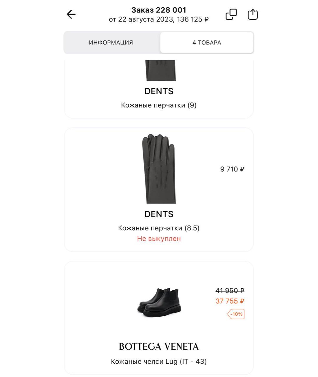The height and width of the screenshot is (377, 318).
Task: Open the Кожаные перчатки (8.5) product title
Action: pos(159,228)
